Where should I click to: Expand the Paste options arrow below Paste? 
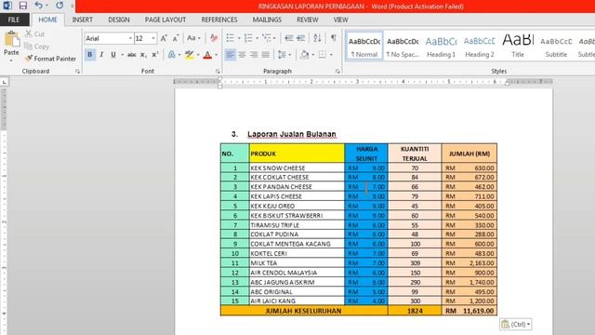(11, 60)
